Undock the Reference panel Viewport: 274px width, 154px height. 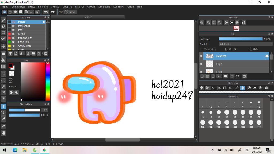coord(269,83)
